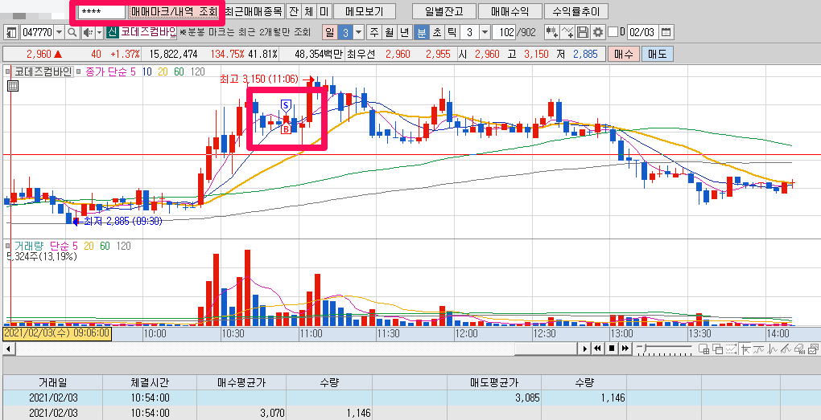The height and width of the screenshot is (420, 821).
Task: Select the crosshair cursor arrow icon
Action: (x=745, y=349)
